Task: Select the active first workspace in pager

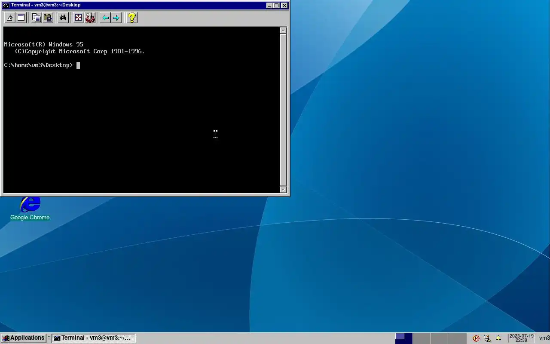Action: pyautogui.click(x=403, y=338)
